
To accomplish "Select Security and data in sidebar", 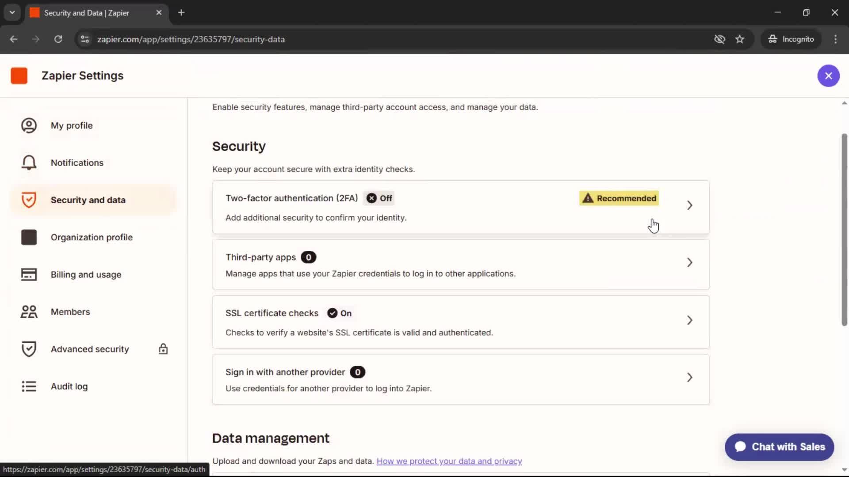I will (x=93, y=200).
